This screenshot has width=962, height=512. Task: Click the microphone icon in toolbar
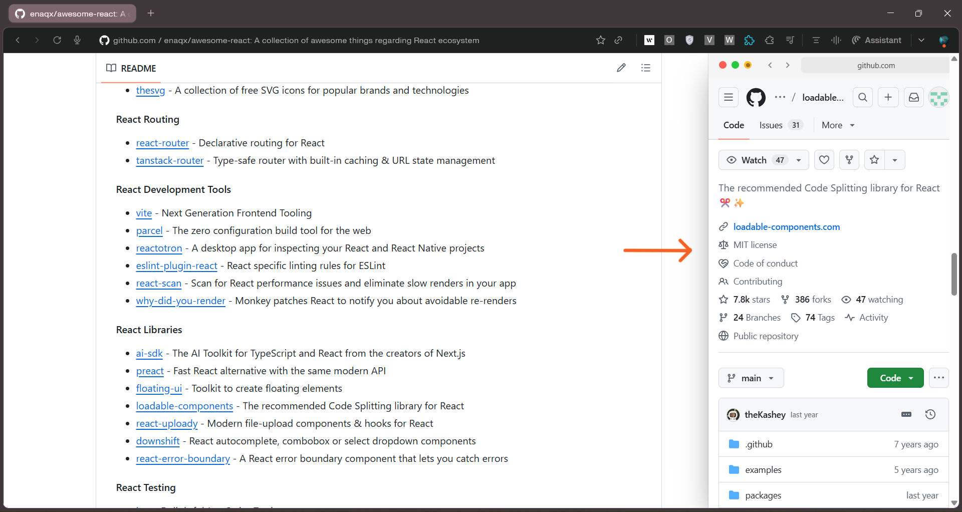point(77,40)
